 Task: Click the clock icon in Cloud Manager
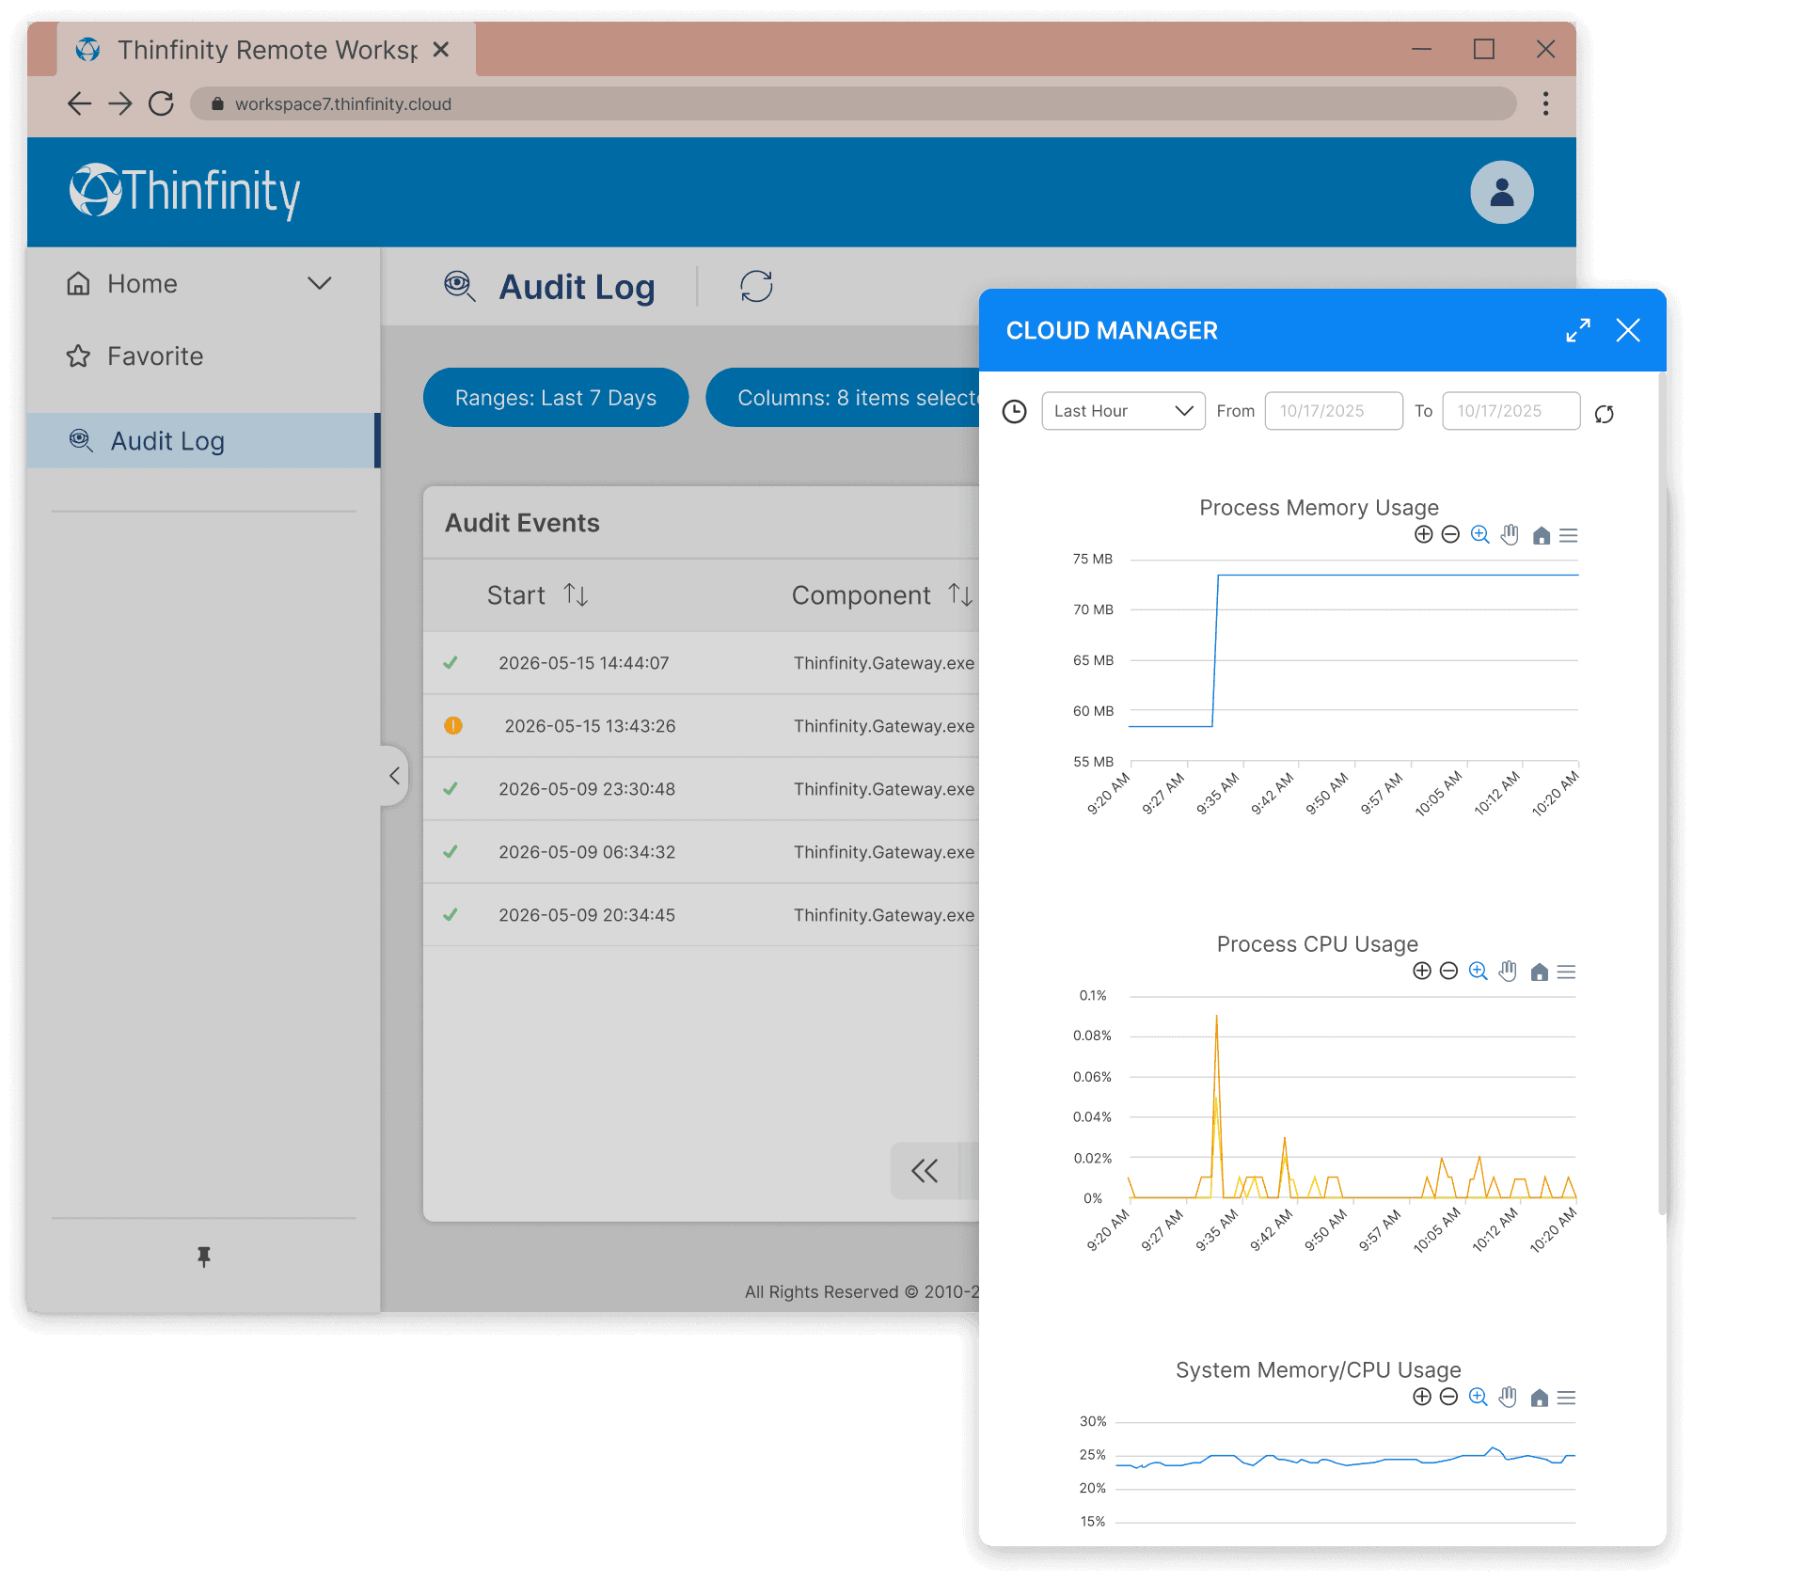coord(1014,412)
